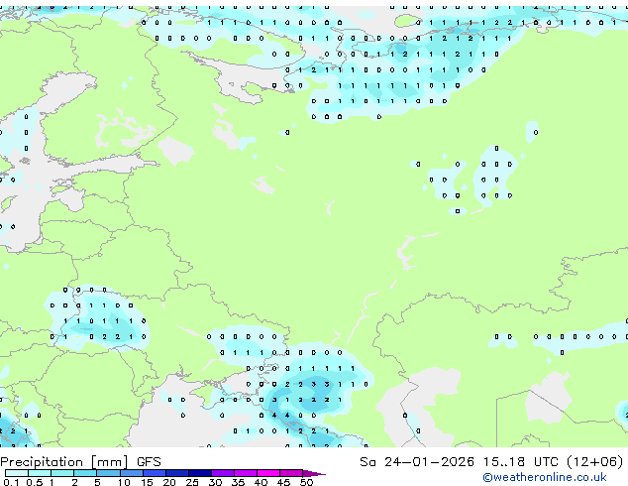Viewport: 628px width, 486px height.
Task: Click the over-50 arrow tip of legend
Action: [314, 473]
